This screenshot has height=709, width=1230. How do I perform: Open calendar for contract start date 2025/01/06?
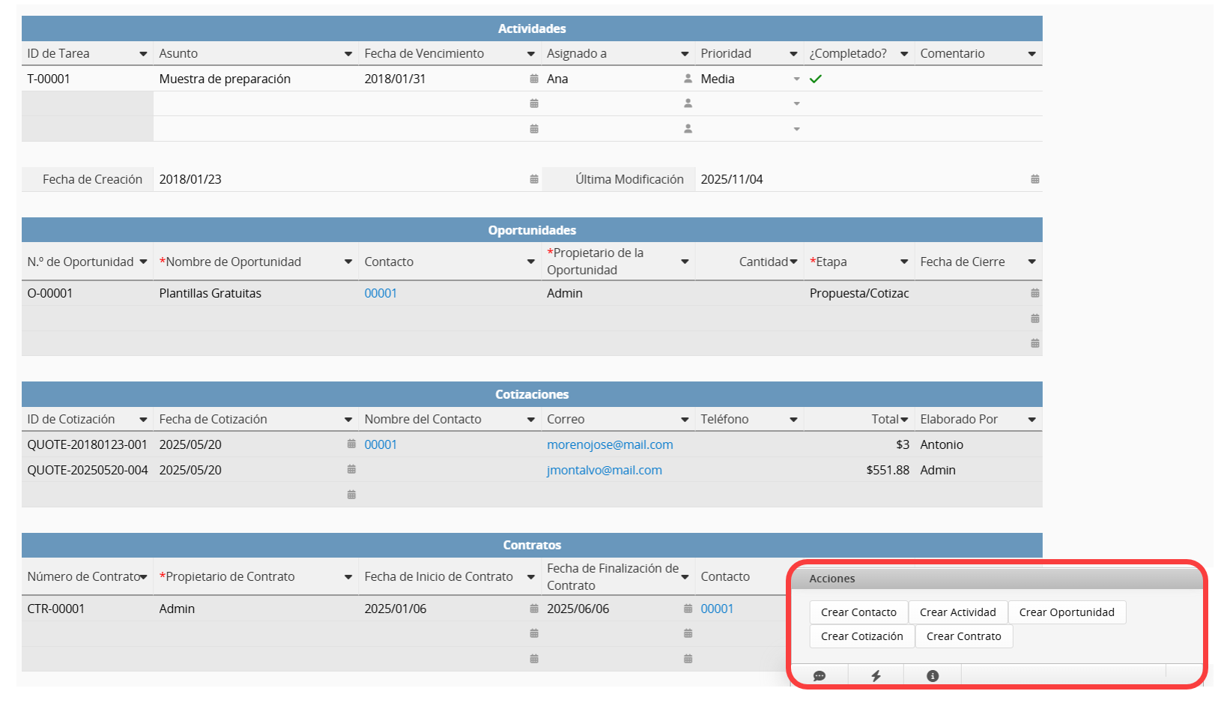click(534, 609)
